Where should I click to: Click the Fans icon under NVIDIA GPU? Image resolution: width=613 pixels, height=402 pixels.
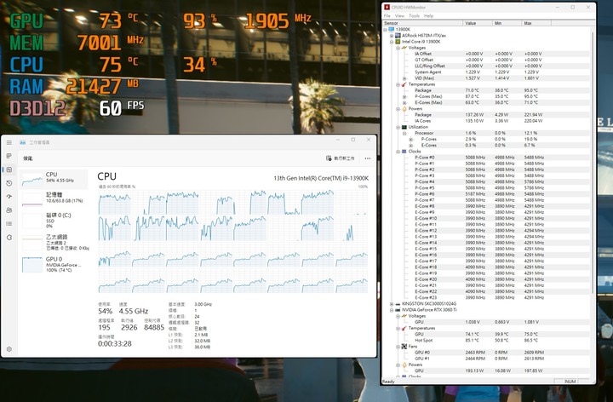point(404,347)
